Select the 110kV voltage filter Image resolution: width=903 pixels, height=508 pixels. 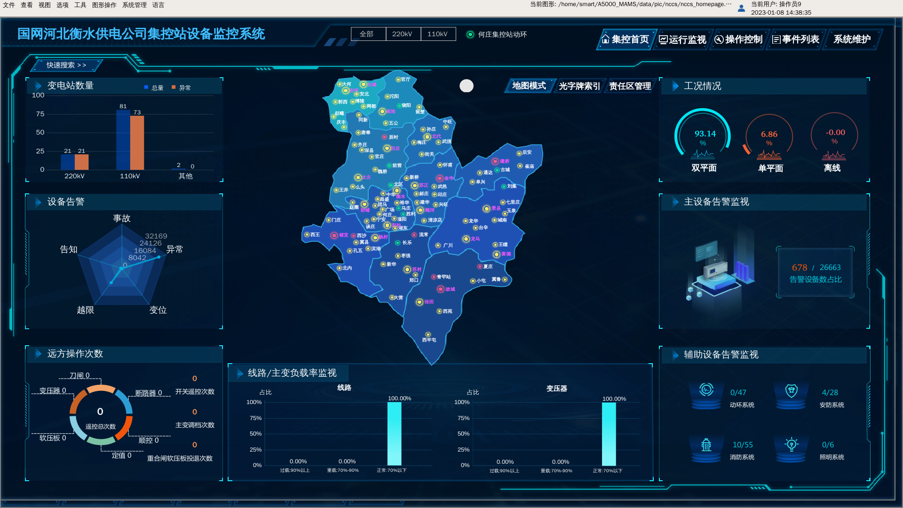pos(437,34)
